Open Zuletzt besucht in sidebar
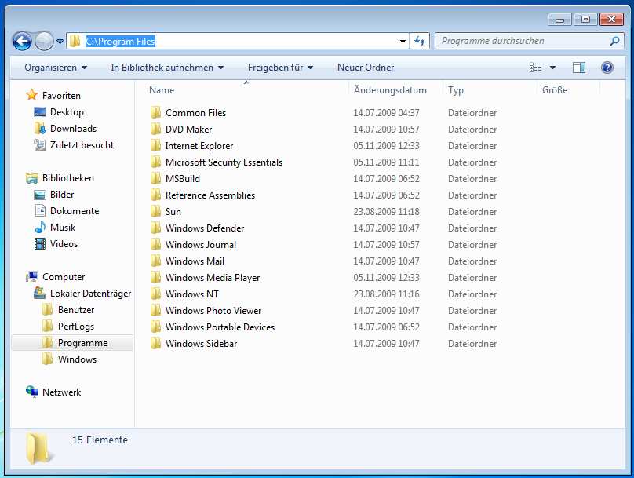This screenshot has height=478, width=634. point(82,145)
